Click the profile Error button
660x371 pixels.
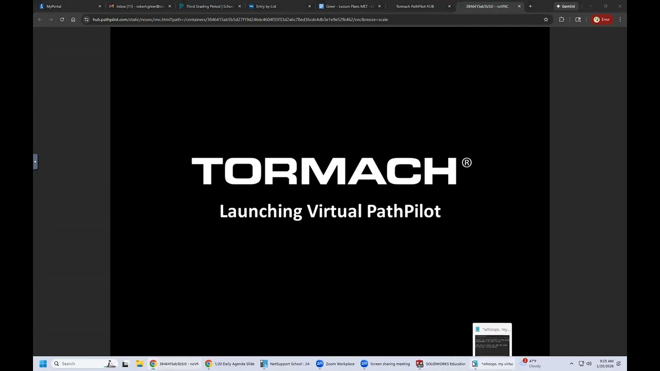tap(602, 20)
